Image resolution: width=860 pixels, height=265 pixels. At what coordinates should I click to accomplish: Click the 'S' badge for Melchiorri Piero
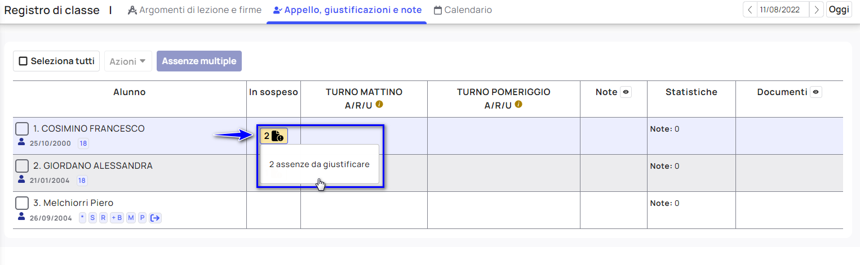pos(92,218)
